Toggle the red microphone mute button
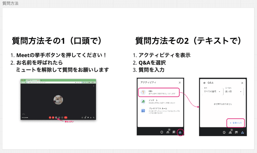Image resolution: width=257 pixels, height=153 pixels. (50, 117)
